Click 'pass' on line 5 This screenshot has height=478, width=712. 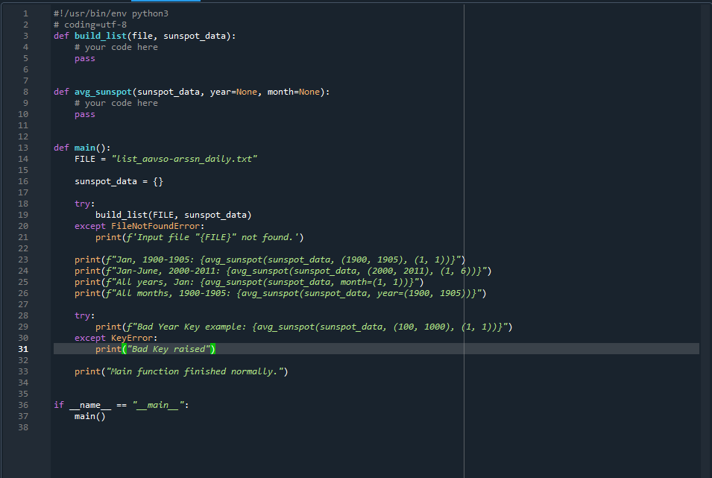pos(85,58)
